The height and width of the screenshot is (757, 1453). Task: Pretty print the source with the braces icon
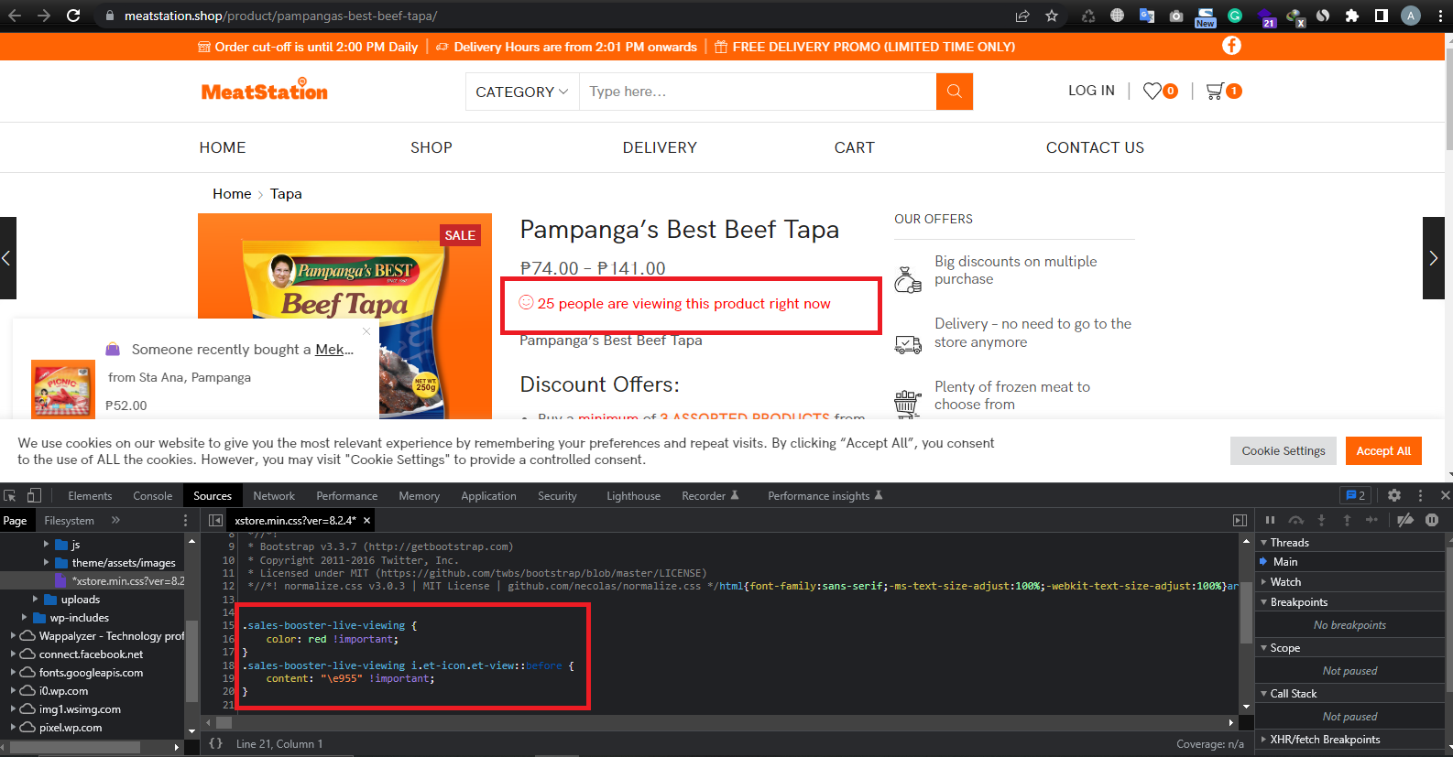[215, 743]
